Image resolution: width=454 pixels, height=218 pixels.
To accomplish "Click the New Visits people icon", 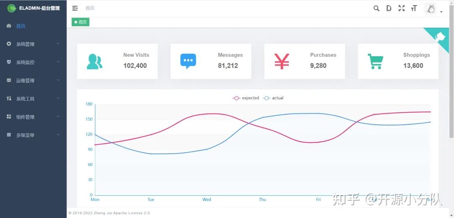I will [95, 62].
